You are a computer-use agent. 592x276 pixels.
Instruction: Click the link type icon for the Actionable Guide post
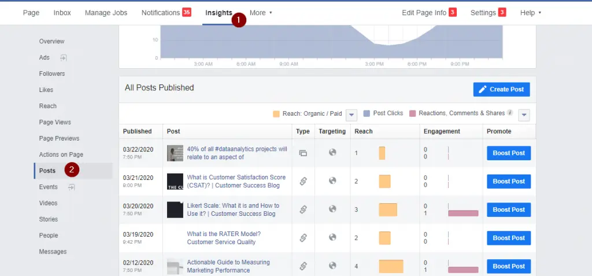302,266
